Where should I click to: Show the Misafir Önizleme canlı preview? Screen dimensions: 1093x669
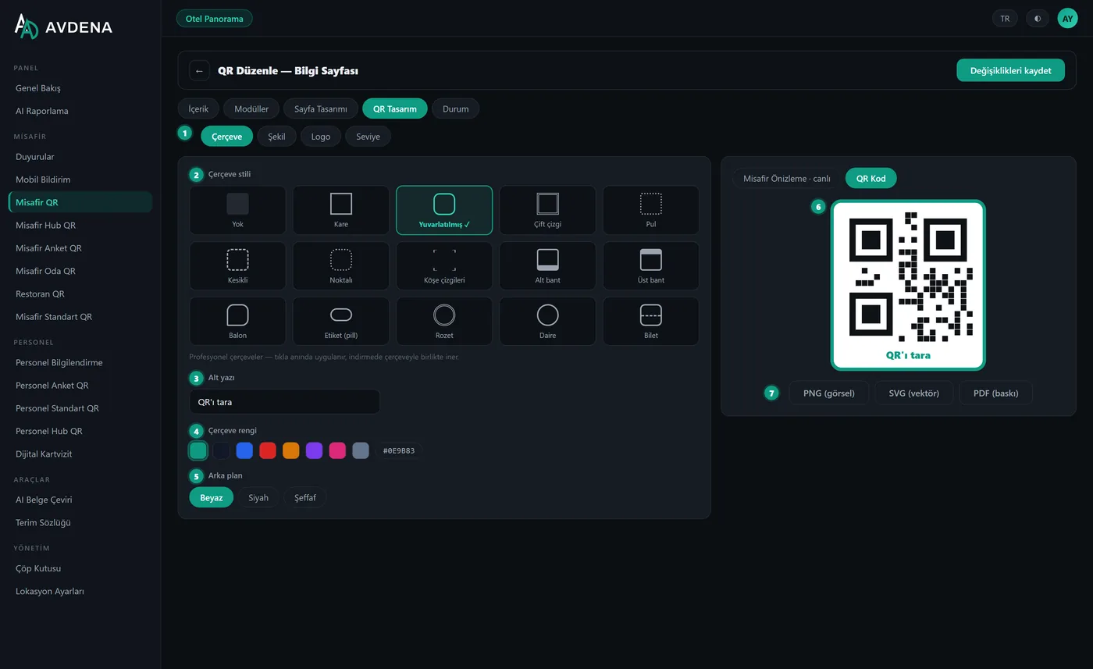coord(787,178)
